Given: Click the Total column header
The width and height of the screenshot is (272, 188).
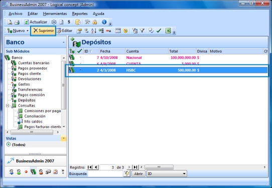Looking at the screenshot, I should pos(182,51).
